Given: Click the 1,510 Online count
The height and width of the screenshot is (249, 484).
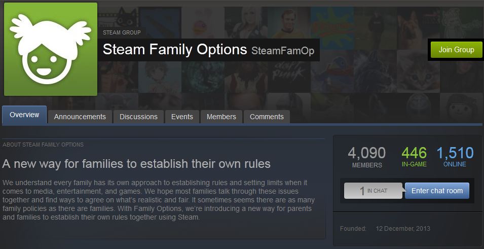Looking at the screenshot, I should pos(455,157).
